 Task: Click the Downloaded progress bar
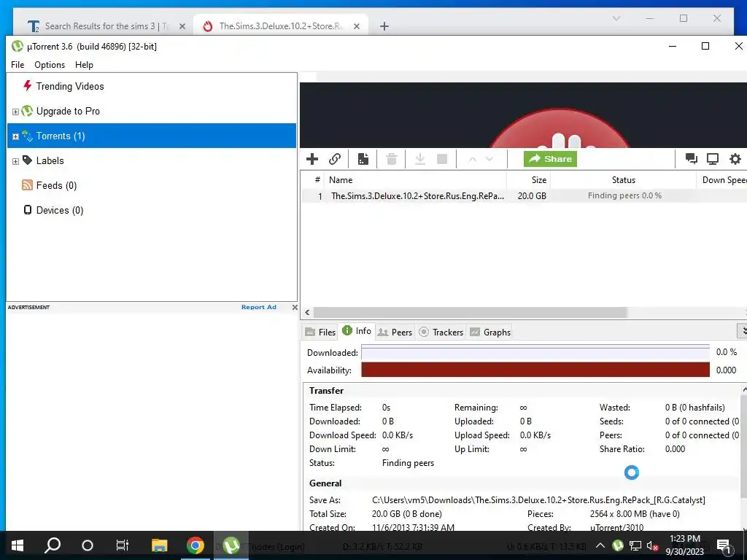(535, 352)
